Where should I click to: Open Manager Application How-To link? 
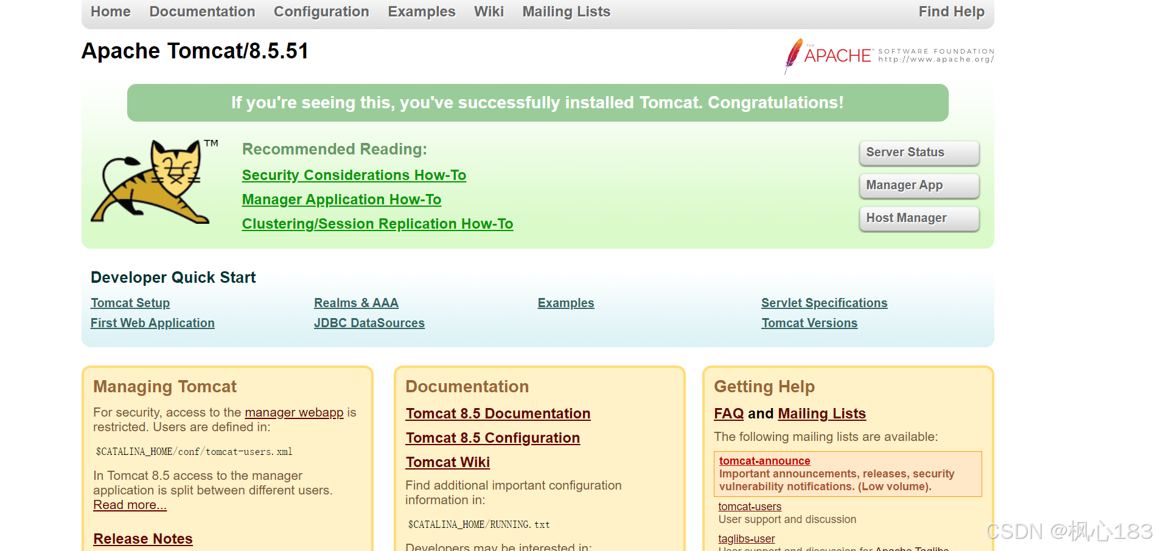(x=341, y=199)
